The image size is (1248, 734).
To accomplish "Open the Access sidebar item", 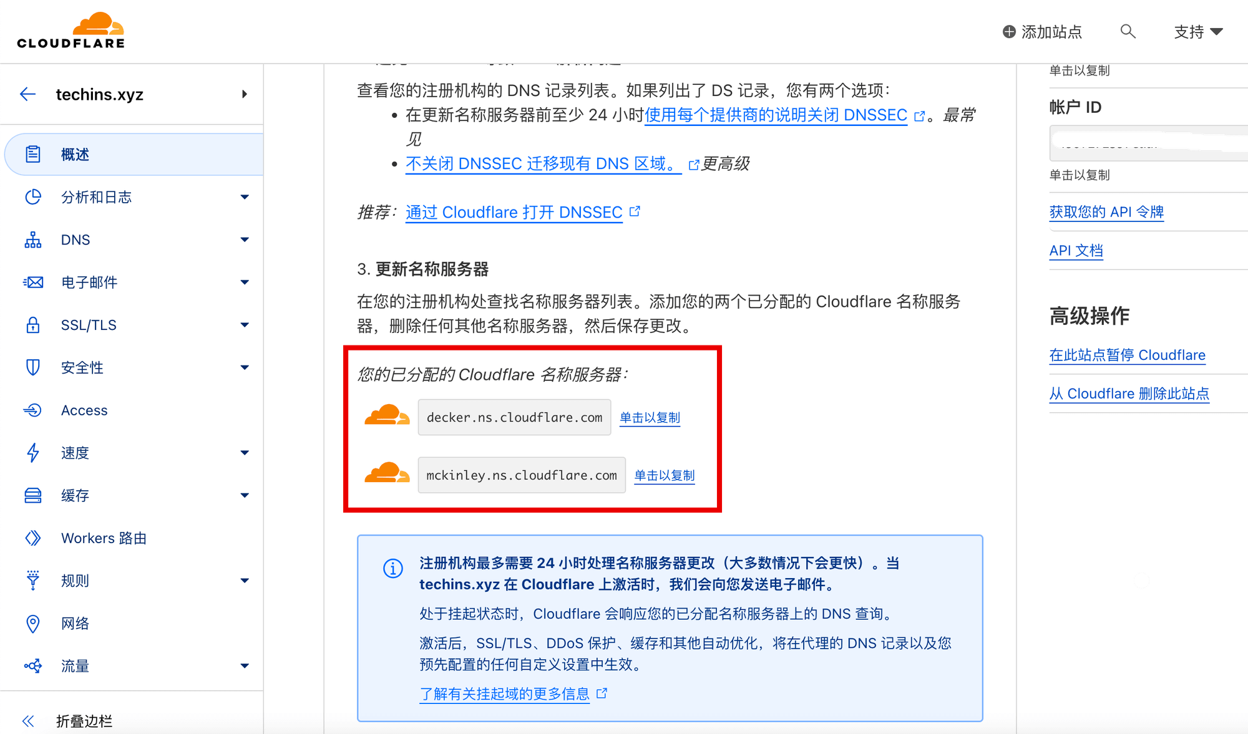I will point(134,410).
